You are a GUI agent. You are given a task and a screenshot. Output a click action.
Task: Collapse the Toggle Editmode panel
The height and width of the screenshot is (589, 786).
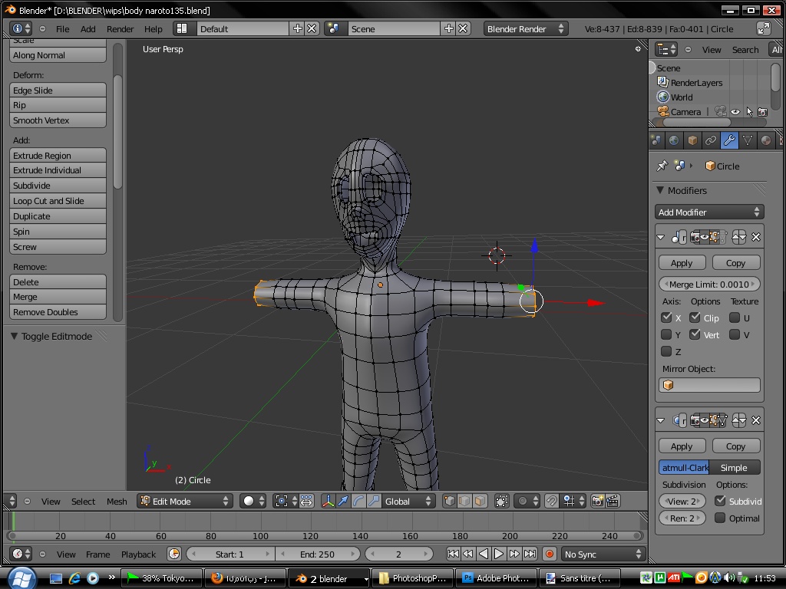coord(14,336)
